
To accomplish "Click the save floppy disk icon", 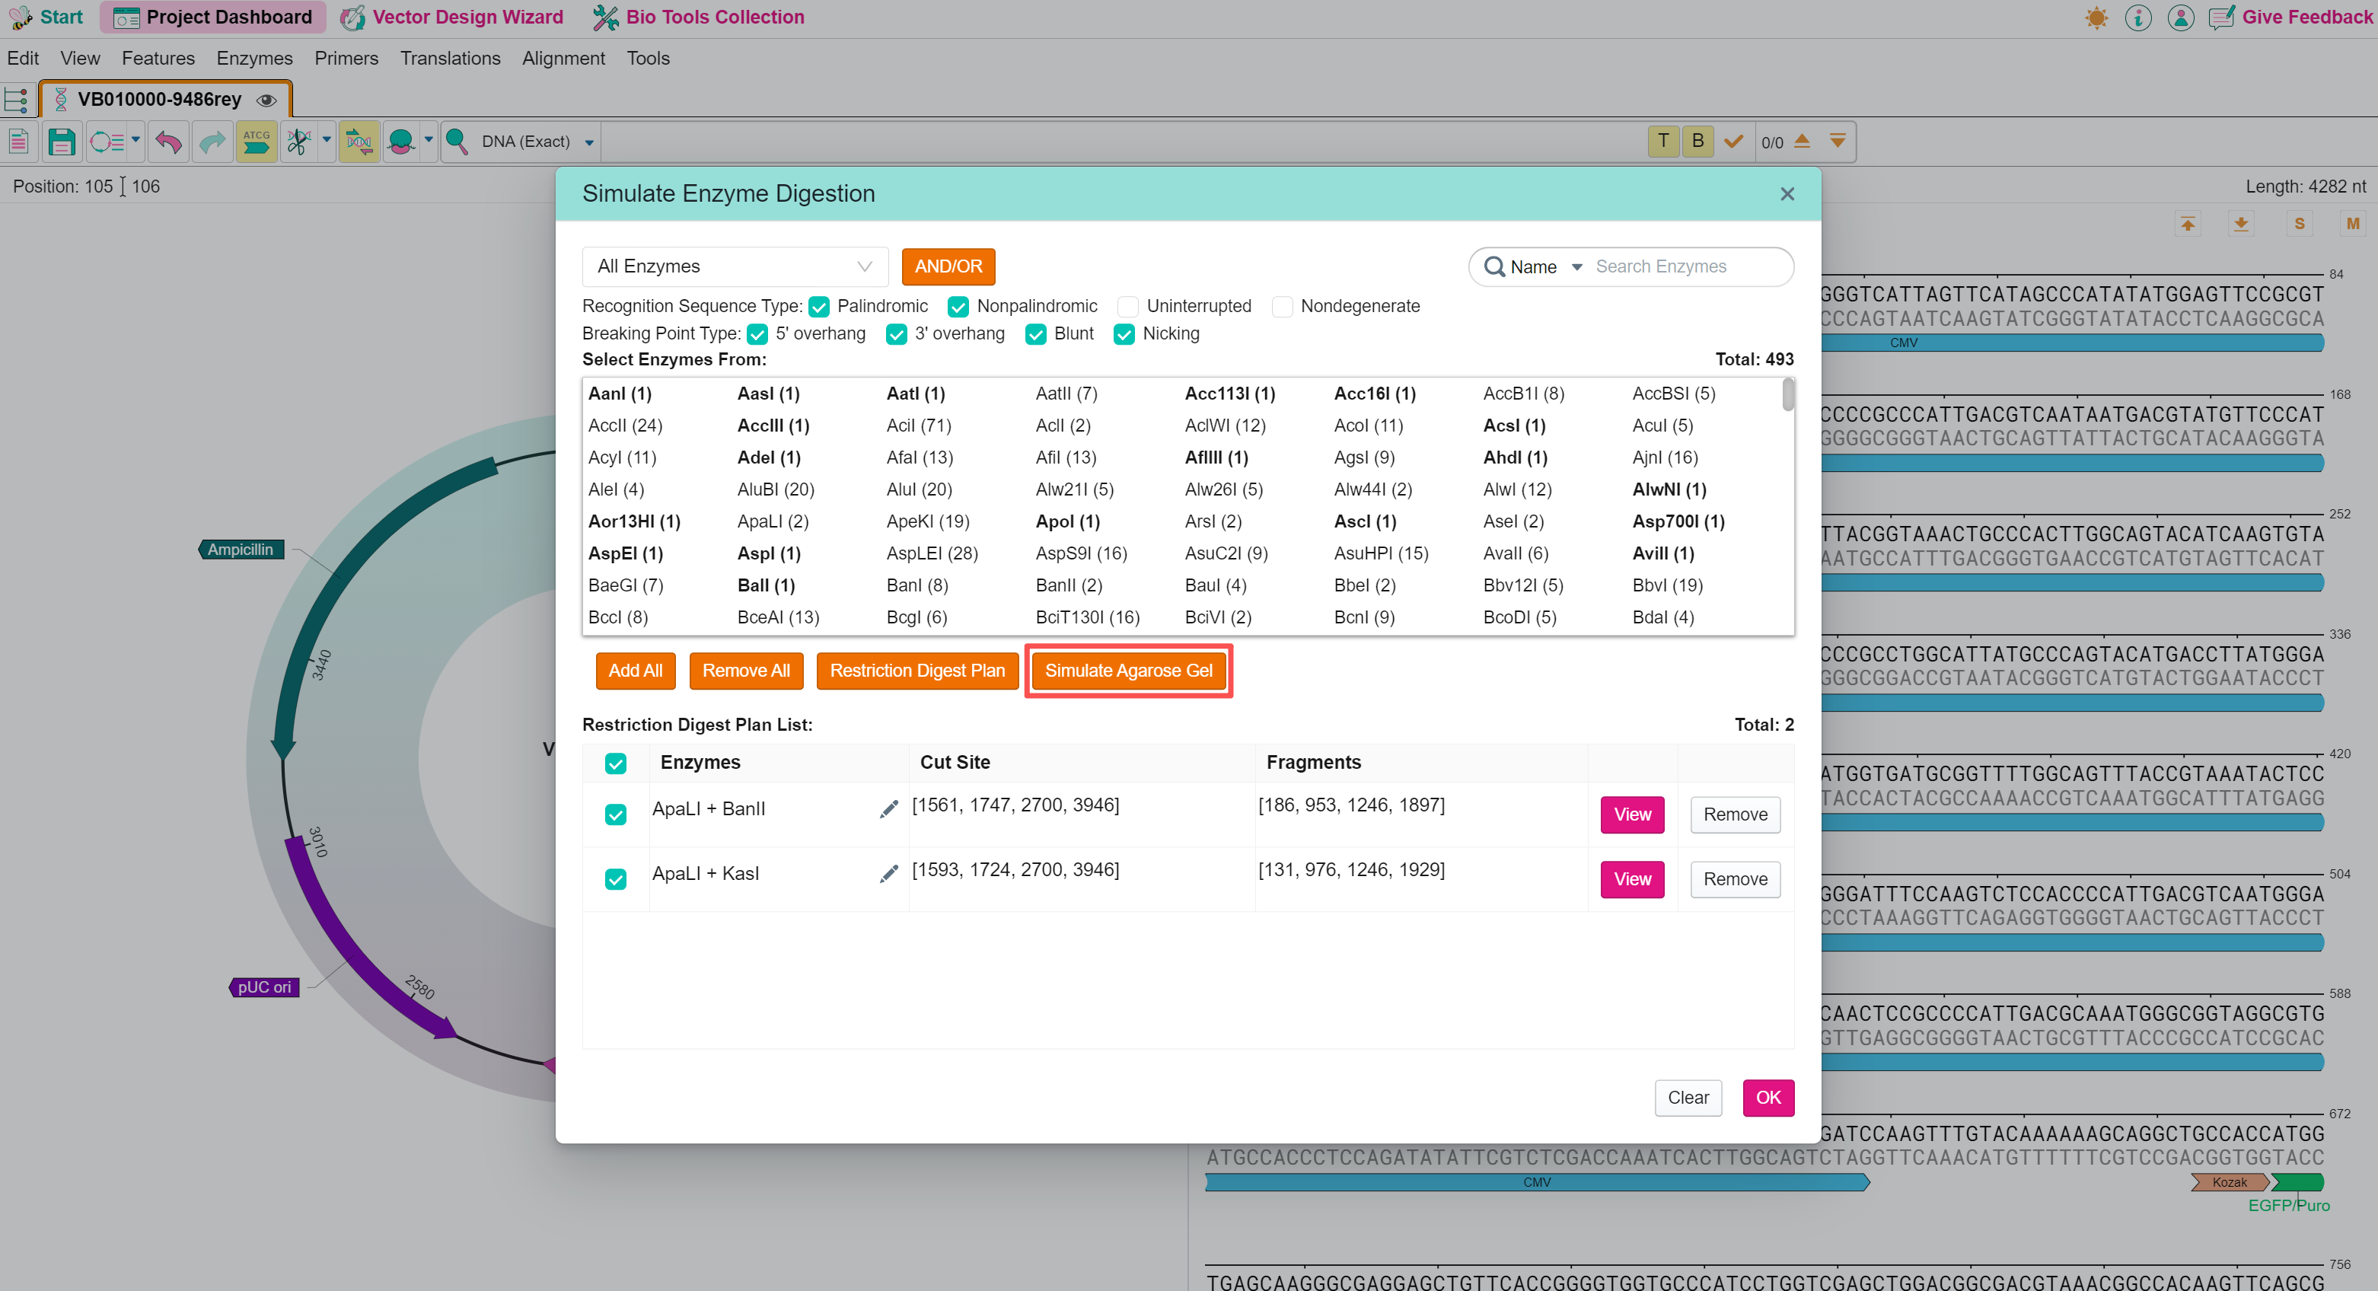I will tap(61, 142).
